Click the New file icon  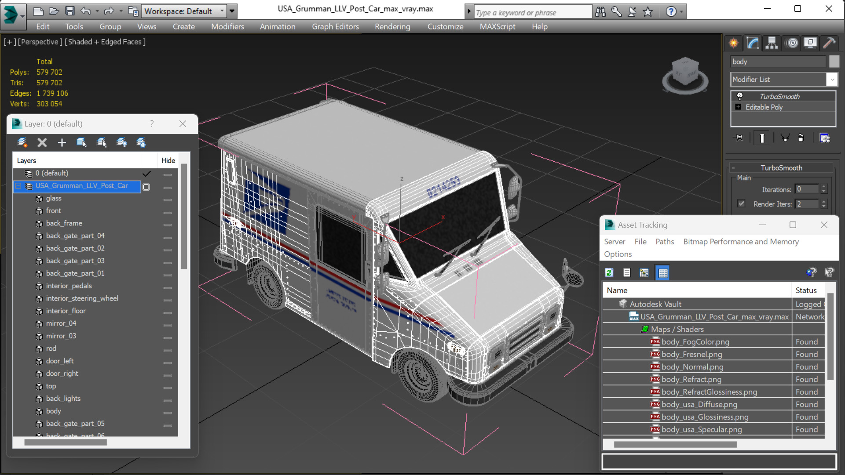38,11
